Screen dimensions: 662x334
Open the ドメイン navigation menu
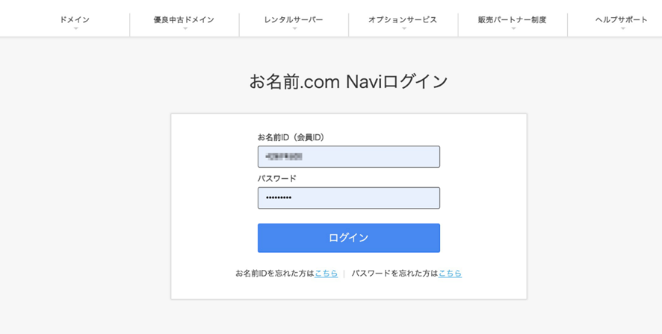tap(75, 20)
